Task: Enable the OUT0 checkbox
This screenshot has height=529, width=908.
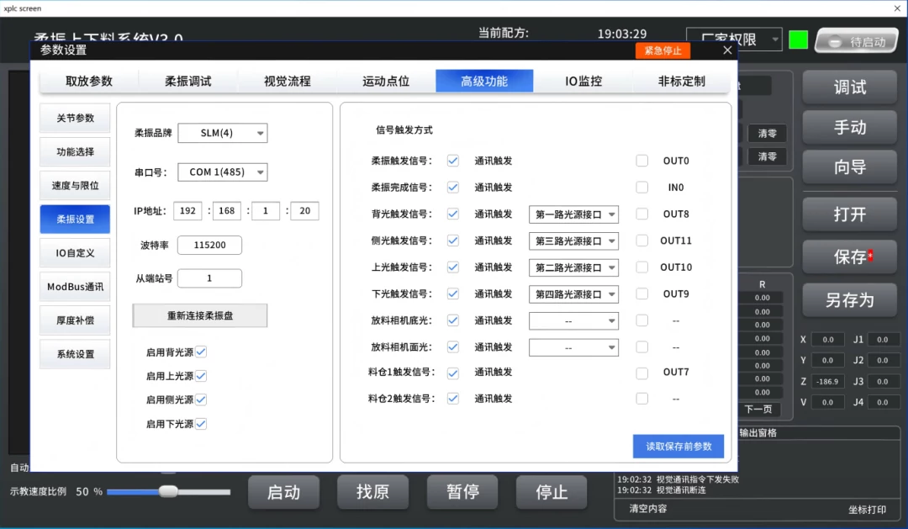Action: 641,161
